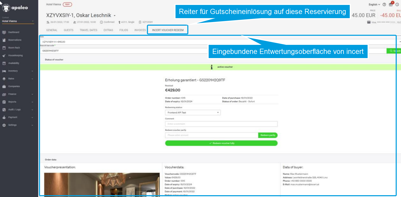Click the 'Data of buyer:' heading

click(293, 167)
